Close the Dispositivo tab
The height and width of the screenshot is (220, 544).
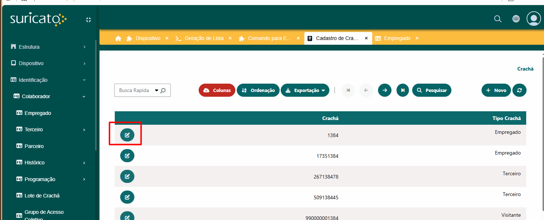point(167,38)
